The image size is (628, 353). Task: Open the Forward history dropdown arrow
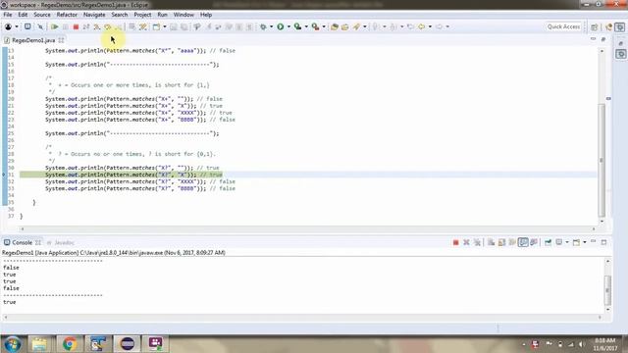point(447,26)
